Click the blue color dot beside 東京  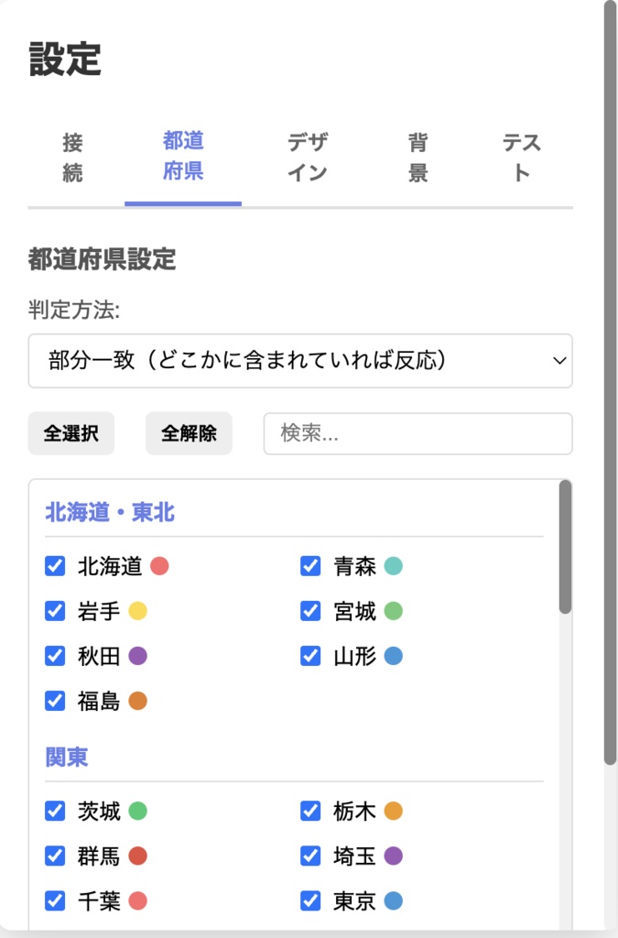click(394, 900)
